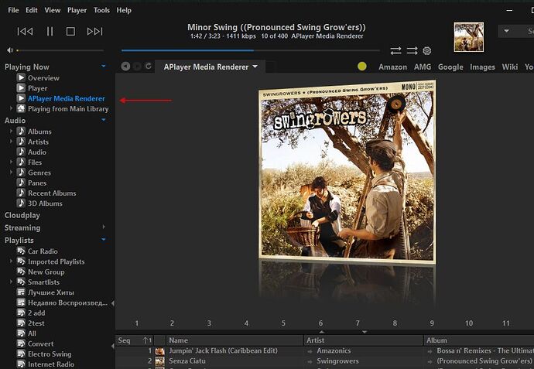Stop playback with the square button

coord(70,31)
